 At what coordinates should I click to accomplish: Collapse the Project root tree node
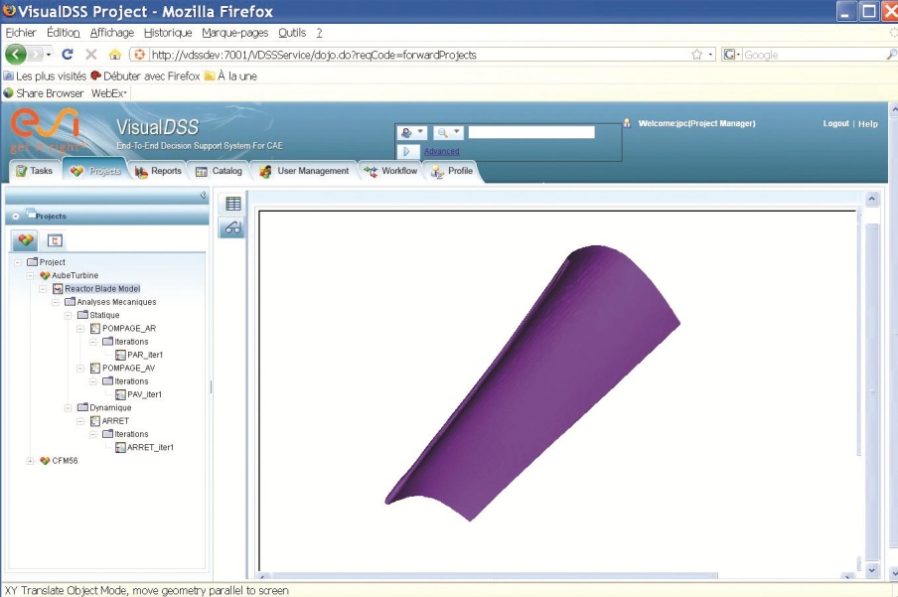[18, 262]
